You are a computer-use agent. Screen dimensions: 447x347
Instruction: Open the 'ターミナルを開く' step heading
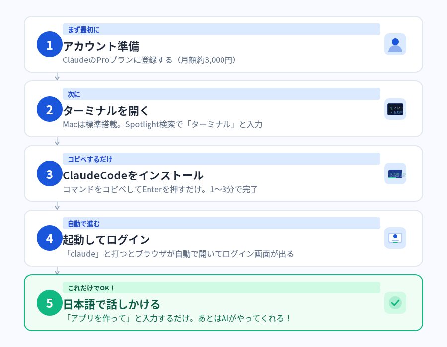(106, 111)
